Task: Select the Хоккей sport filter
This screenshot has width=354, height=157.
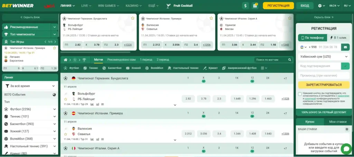Action: pos(133,68)
